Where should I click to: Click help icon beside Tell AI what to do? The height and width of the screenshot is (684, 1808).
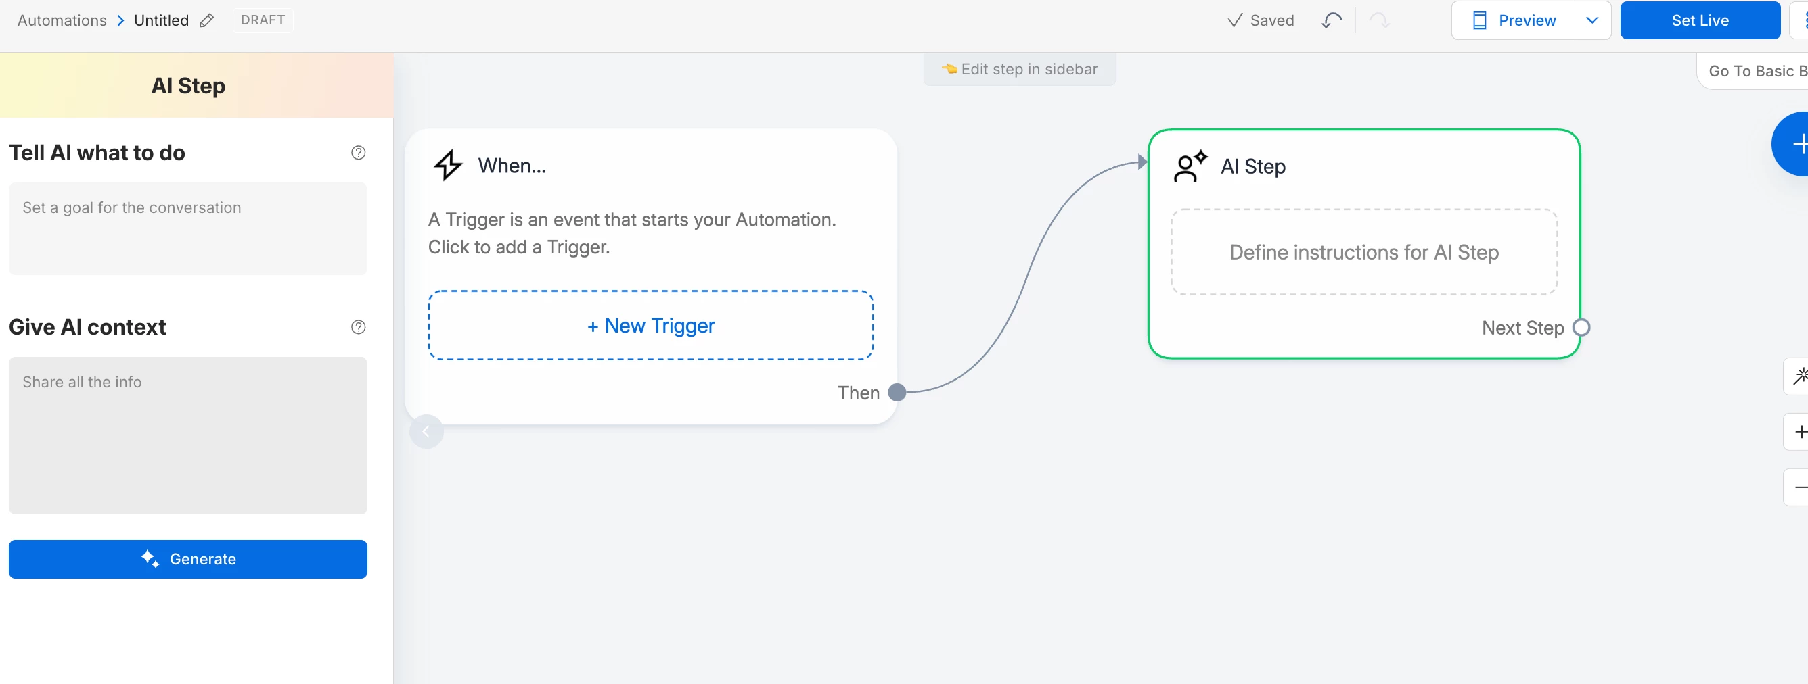358,153
